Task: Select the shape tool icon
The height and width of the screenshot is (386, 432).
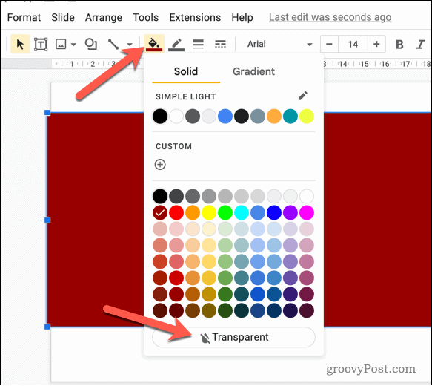Action: coord(91,44)
